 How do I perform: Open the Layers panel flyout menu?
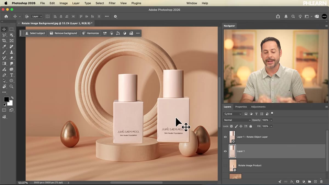click(x=326, y=107)
